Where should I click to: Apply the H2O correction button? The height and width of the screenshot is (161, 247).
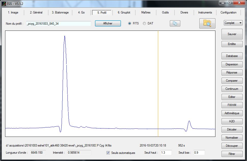click(x=232, y=121)
